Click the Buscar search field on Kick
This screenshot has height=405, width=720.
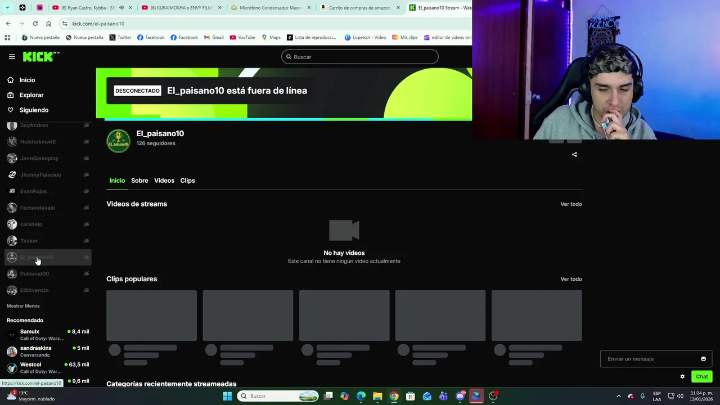359,57
